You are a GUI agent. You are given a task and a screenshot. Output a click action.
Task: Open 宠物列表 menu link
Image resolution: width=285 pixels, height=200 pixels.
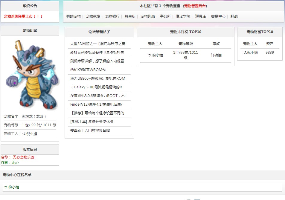(x=148, y=16)
